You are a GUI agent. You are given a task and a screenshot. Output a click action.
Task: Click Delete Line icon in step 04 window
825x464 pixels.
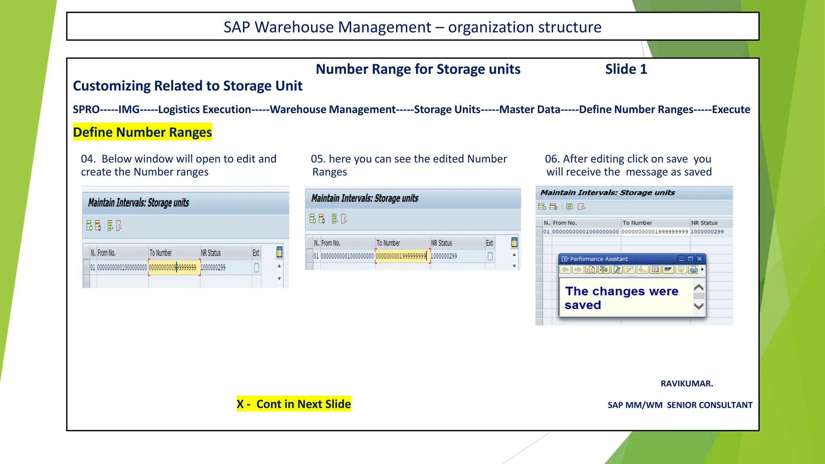pos(98,226)
